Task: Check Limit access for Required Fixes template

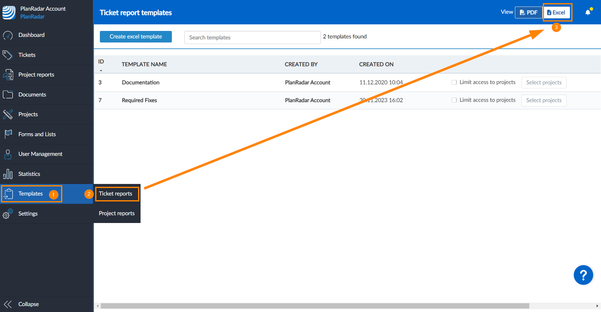Action: pyautogui.click(x=454, y=100)
